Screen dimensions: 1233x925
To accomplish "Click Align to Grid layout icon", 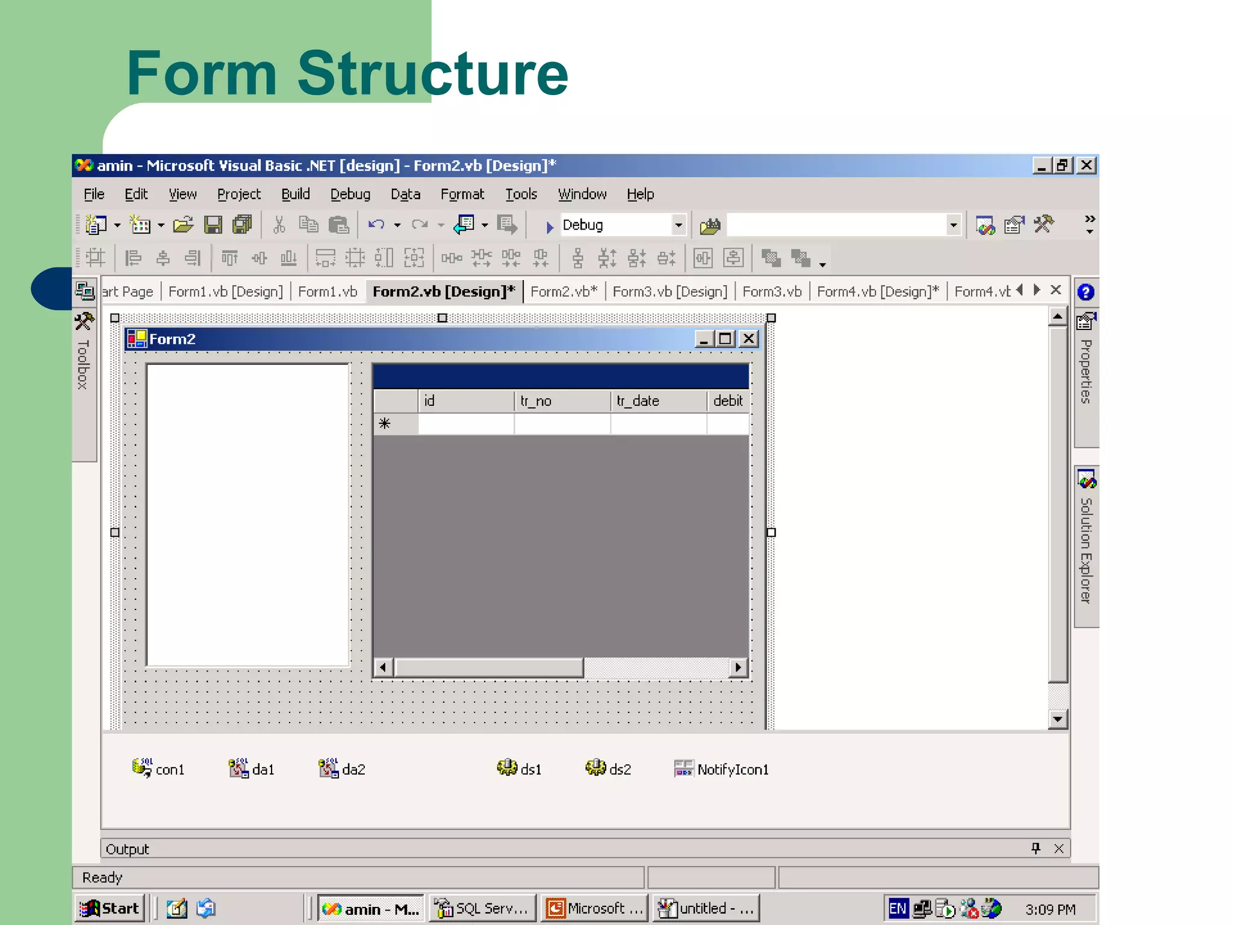I will tap(96, 258).
